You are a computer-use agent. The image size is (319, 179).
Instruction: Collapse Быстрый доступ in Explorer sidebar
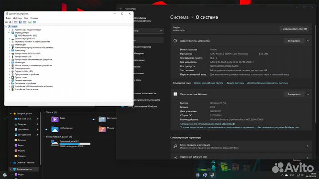(11, 114)
